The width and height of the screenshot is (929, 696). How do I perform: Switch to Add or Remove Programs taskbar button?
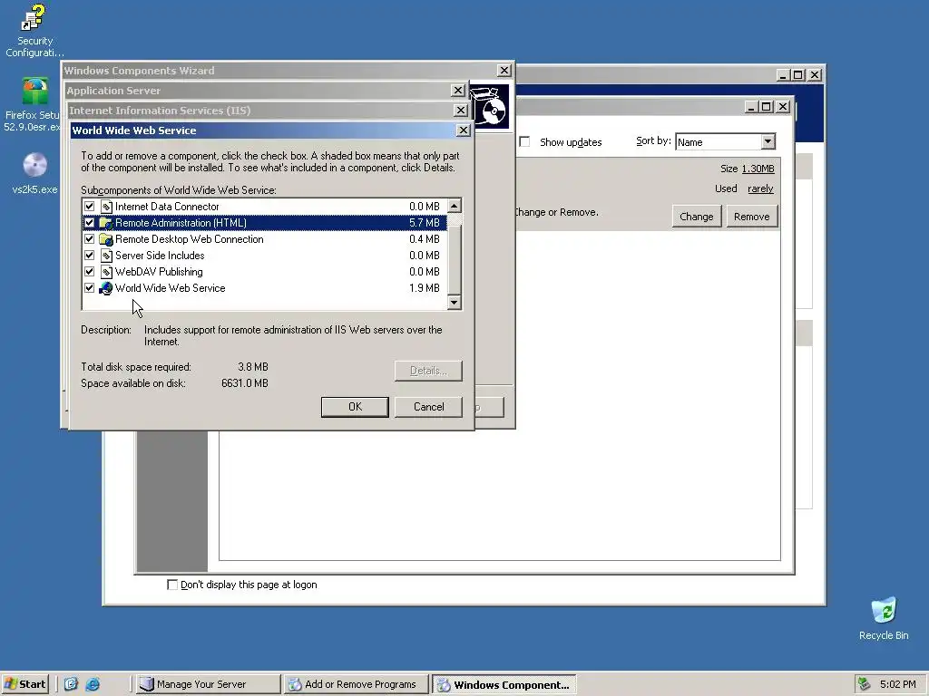tap(356, 685)
